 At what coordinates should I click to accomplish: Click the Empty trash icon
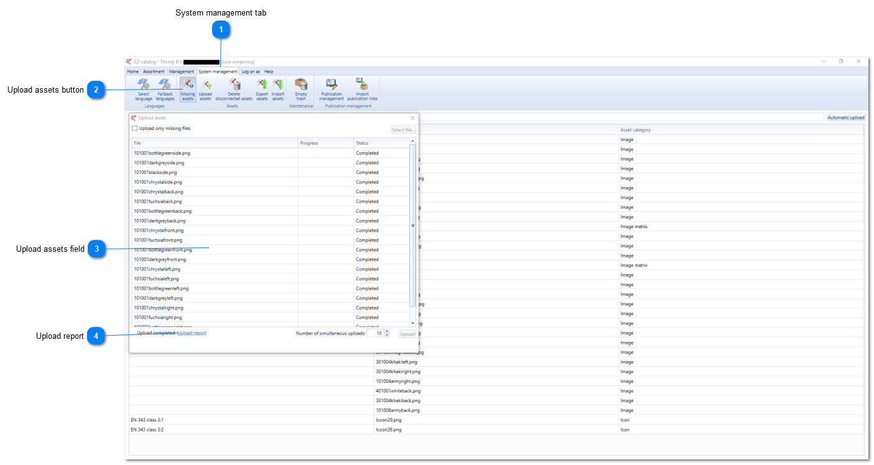point(301,90)
